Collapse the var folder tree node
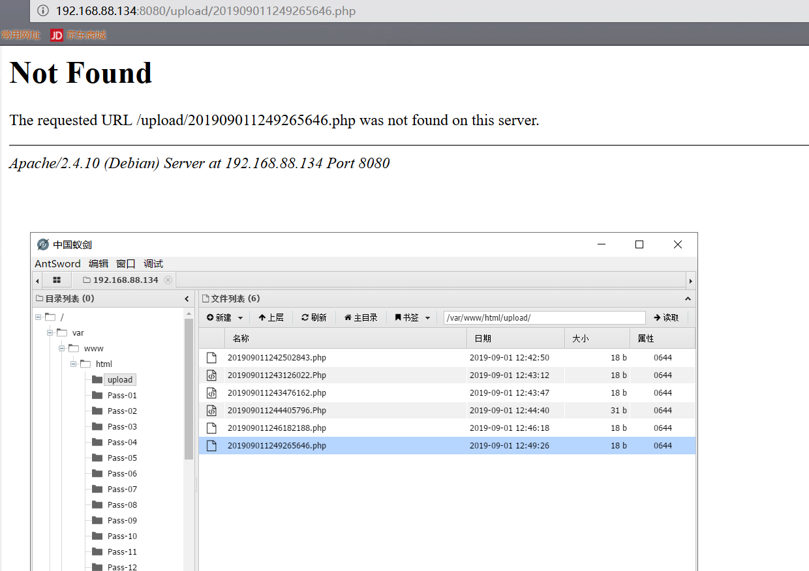This screenshot has height=571, width=809. [x=50, y=332]
